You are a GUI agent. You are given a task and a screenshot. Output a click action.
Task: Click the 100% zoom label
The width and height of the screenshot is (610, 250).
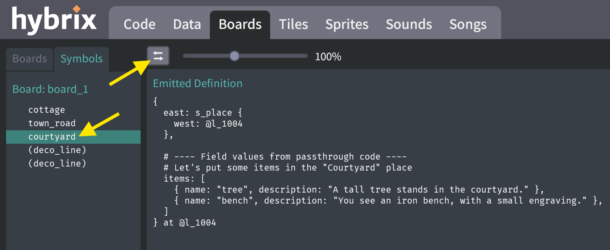click(x=328, y=57)
